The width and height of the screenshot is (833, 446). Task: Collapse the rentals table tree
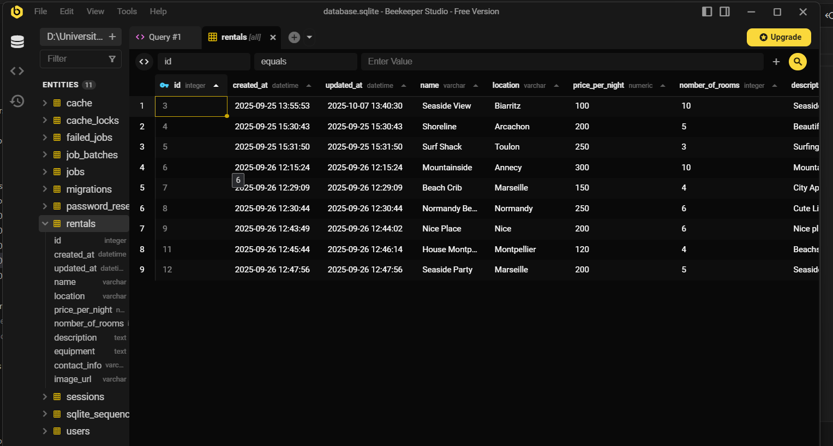tap(45, 224)
